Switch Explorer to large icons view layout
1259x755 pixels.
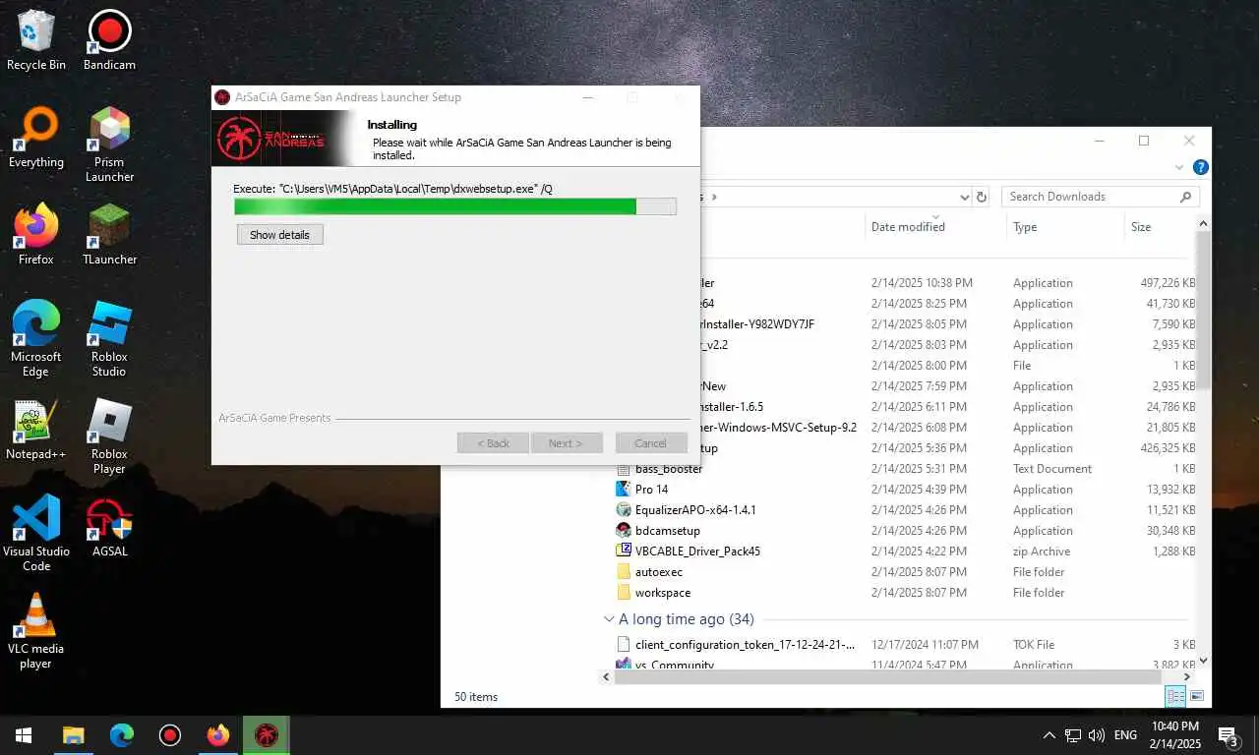[1197, 696]
